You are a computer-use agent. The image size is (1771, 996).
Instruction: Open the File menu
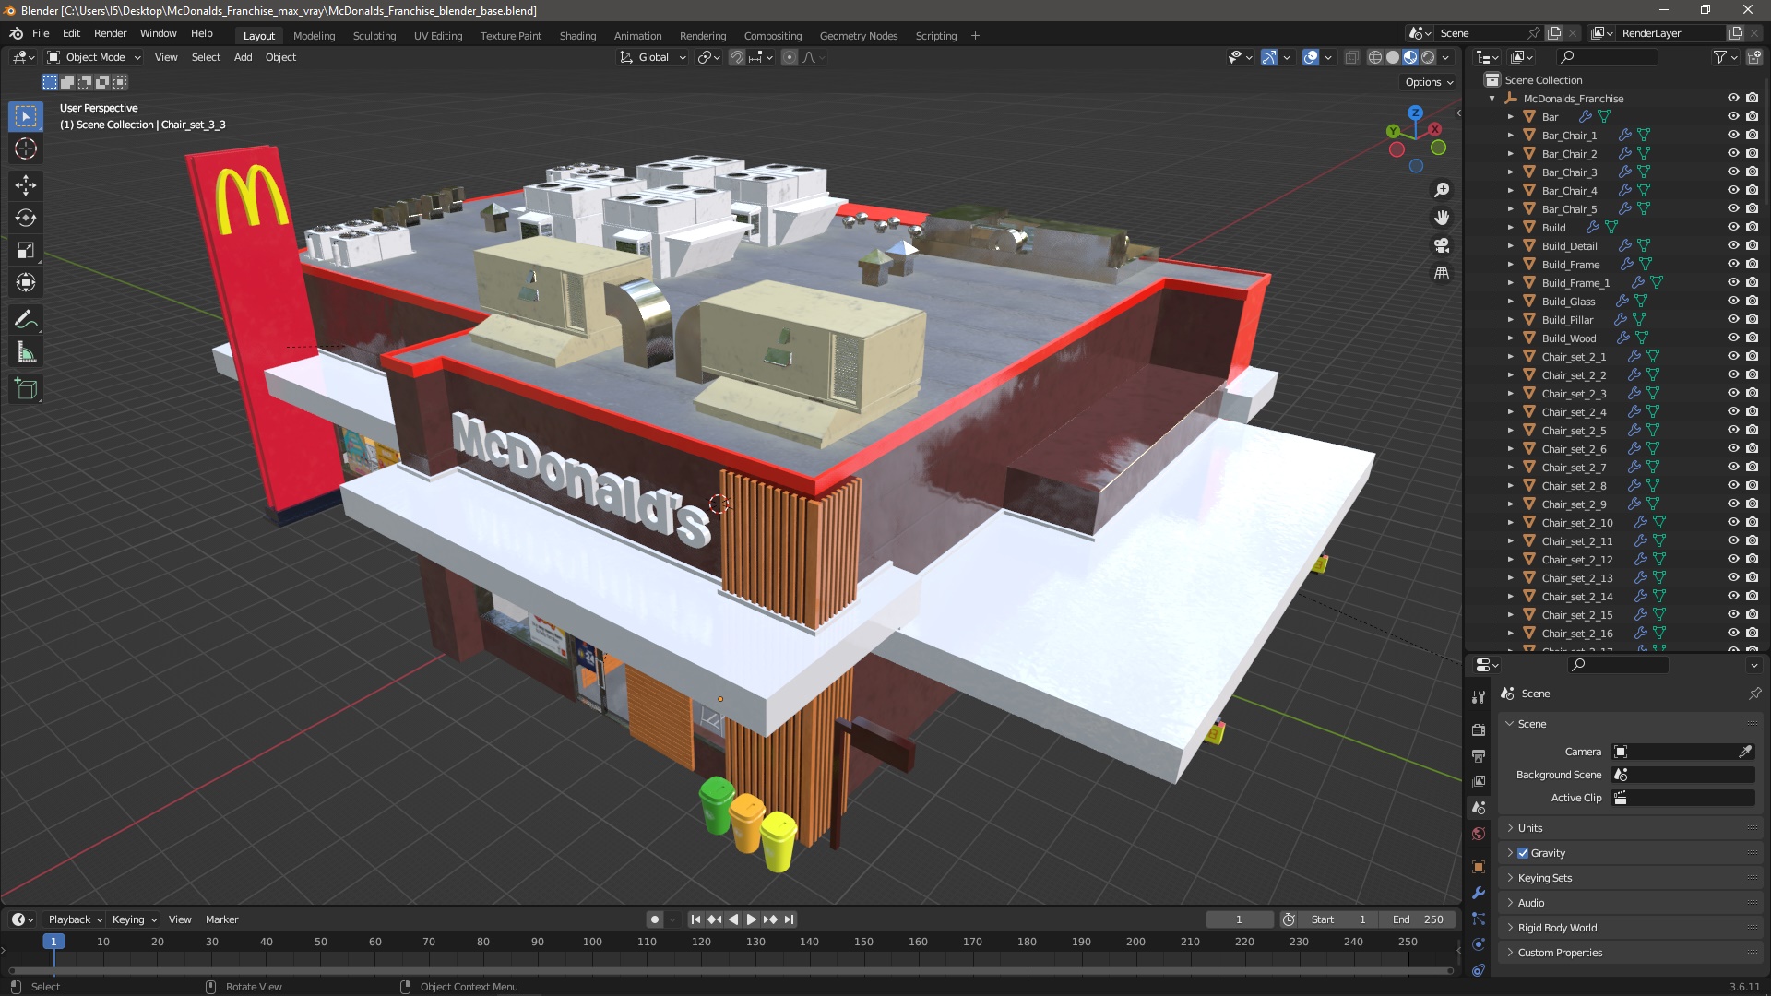pos(41,33)
